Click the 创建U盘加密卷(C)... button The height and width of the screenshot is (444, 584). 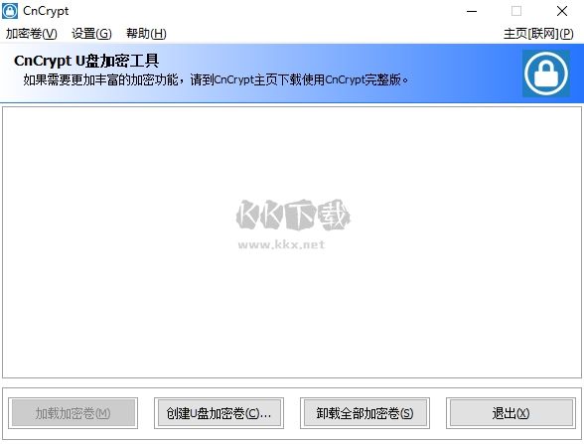(x=219, y=413)
